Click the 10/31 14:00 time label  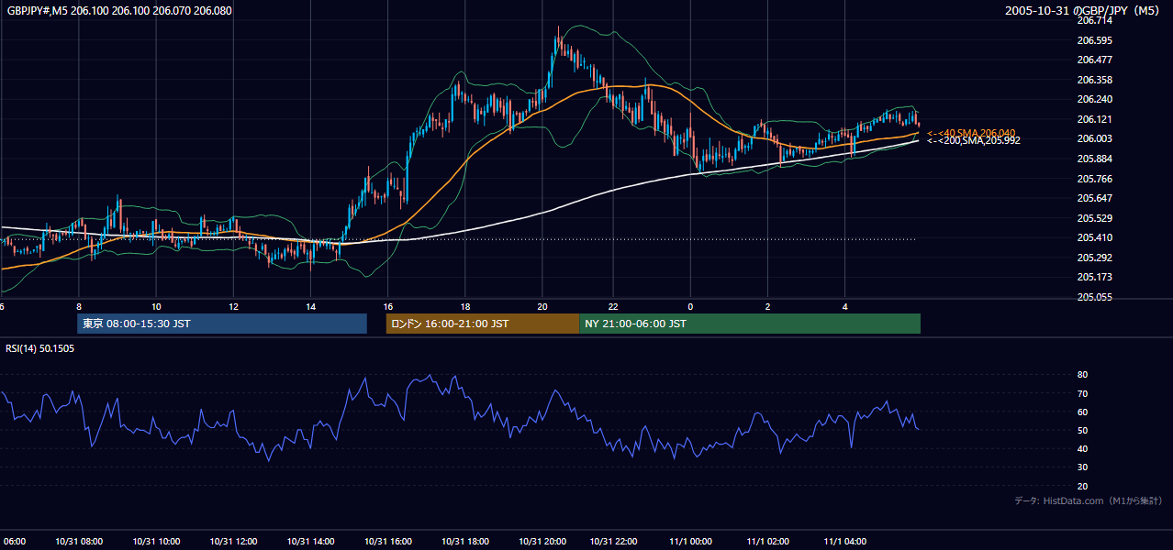(x=310, y=542)
